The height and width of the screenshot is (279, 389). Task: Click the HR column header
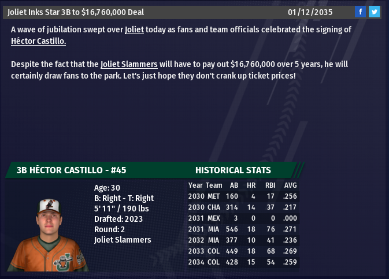coord(251,185)
